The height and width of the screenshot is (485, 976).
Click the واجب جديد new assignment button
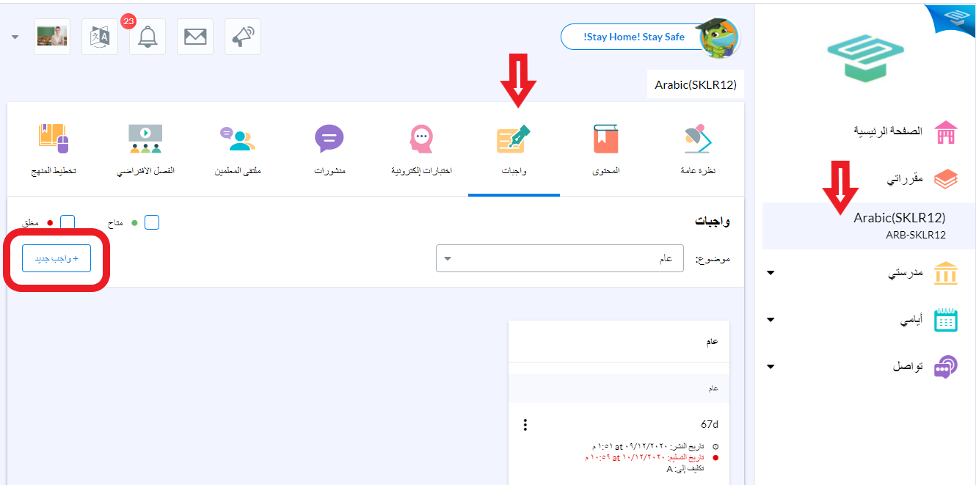point(57,258)
